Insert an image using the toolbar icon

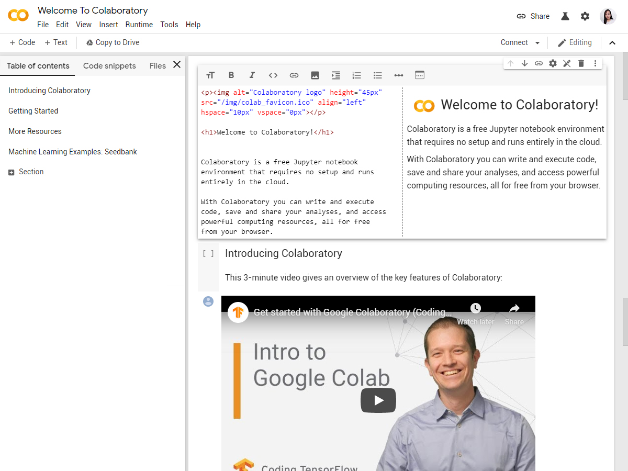coord(315,75)
